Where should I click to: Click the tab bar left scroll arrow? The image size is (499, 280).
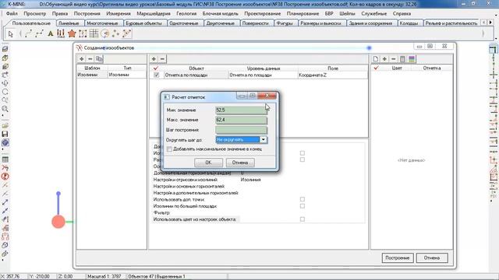click(x=484, y=23)
